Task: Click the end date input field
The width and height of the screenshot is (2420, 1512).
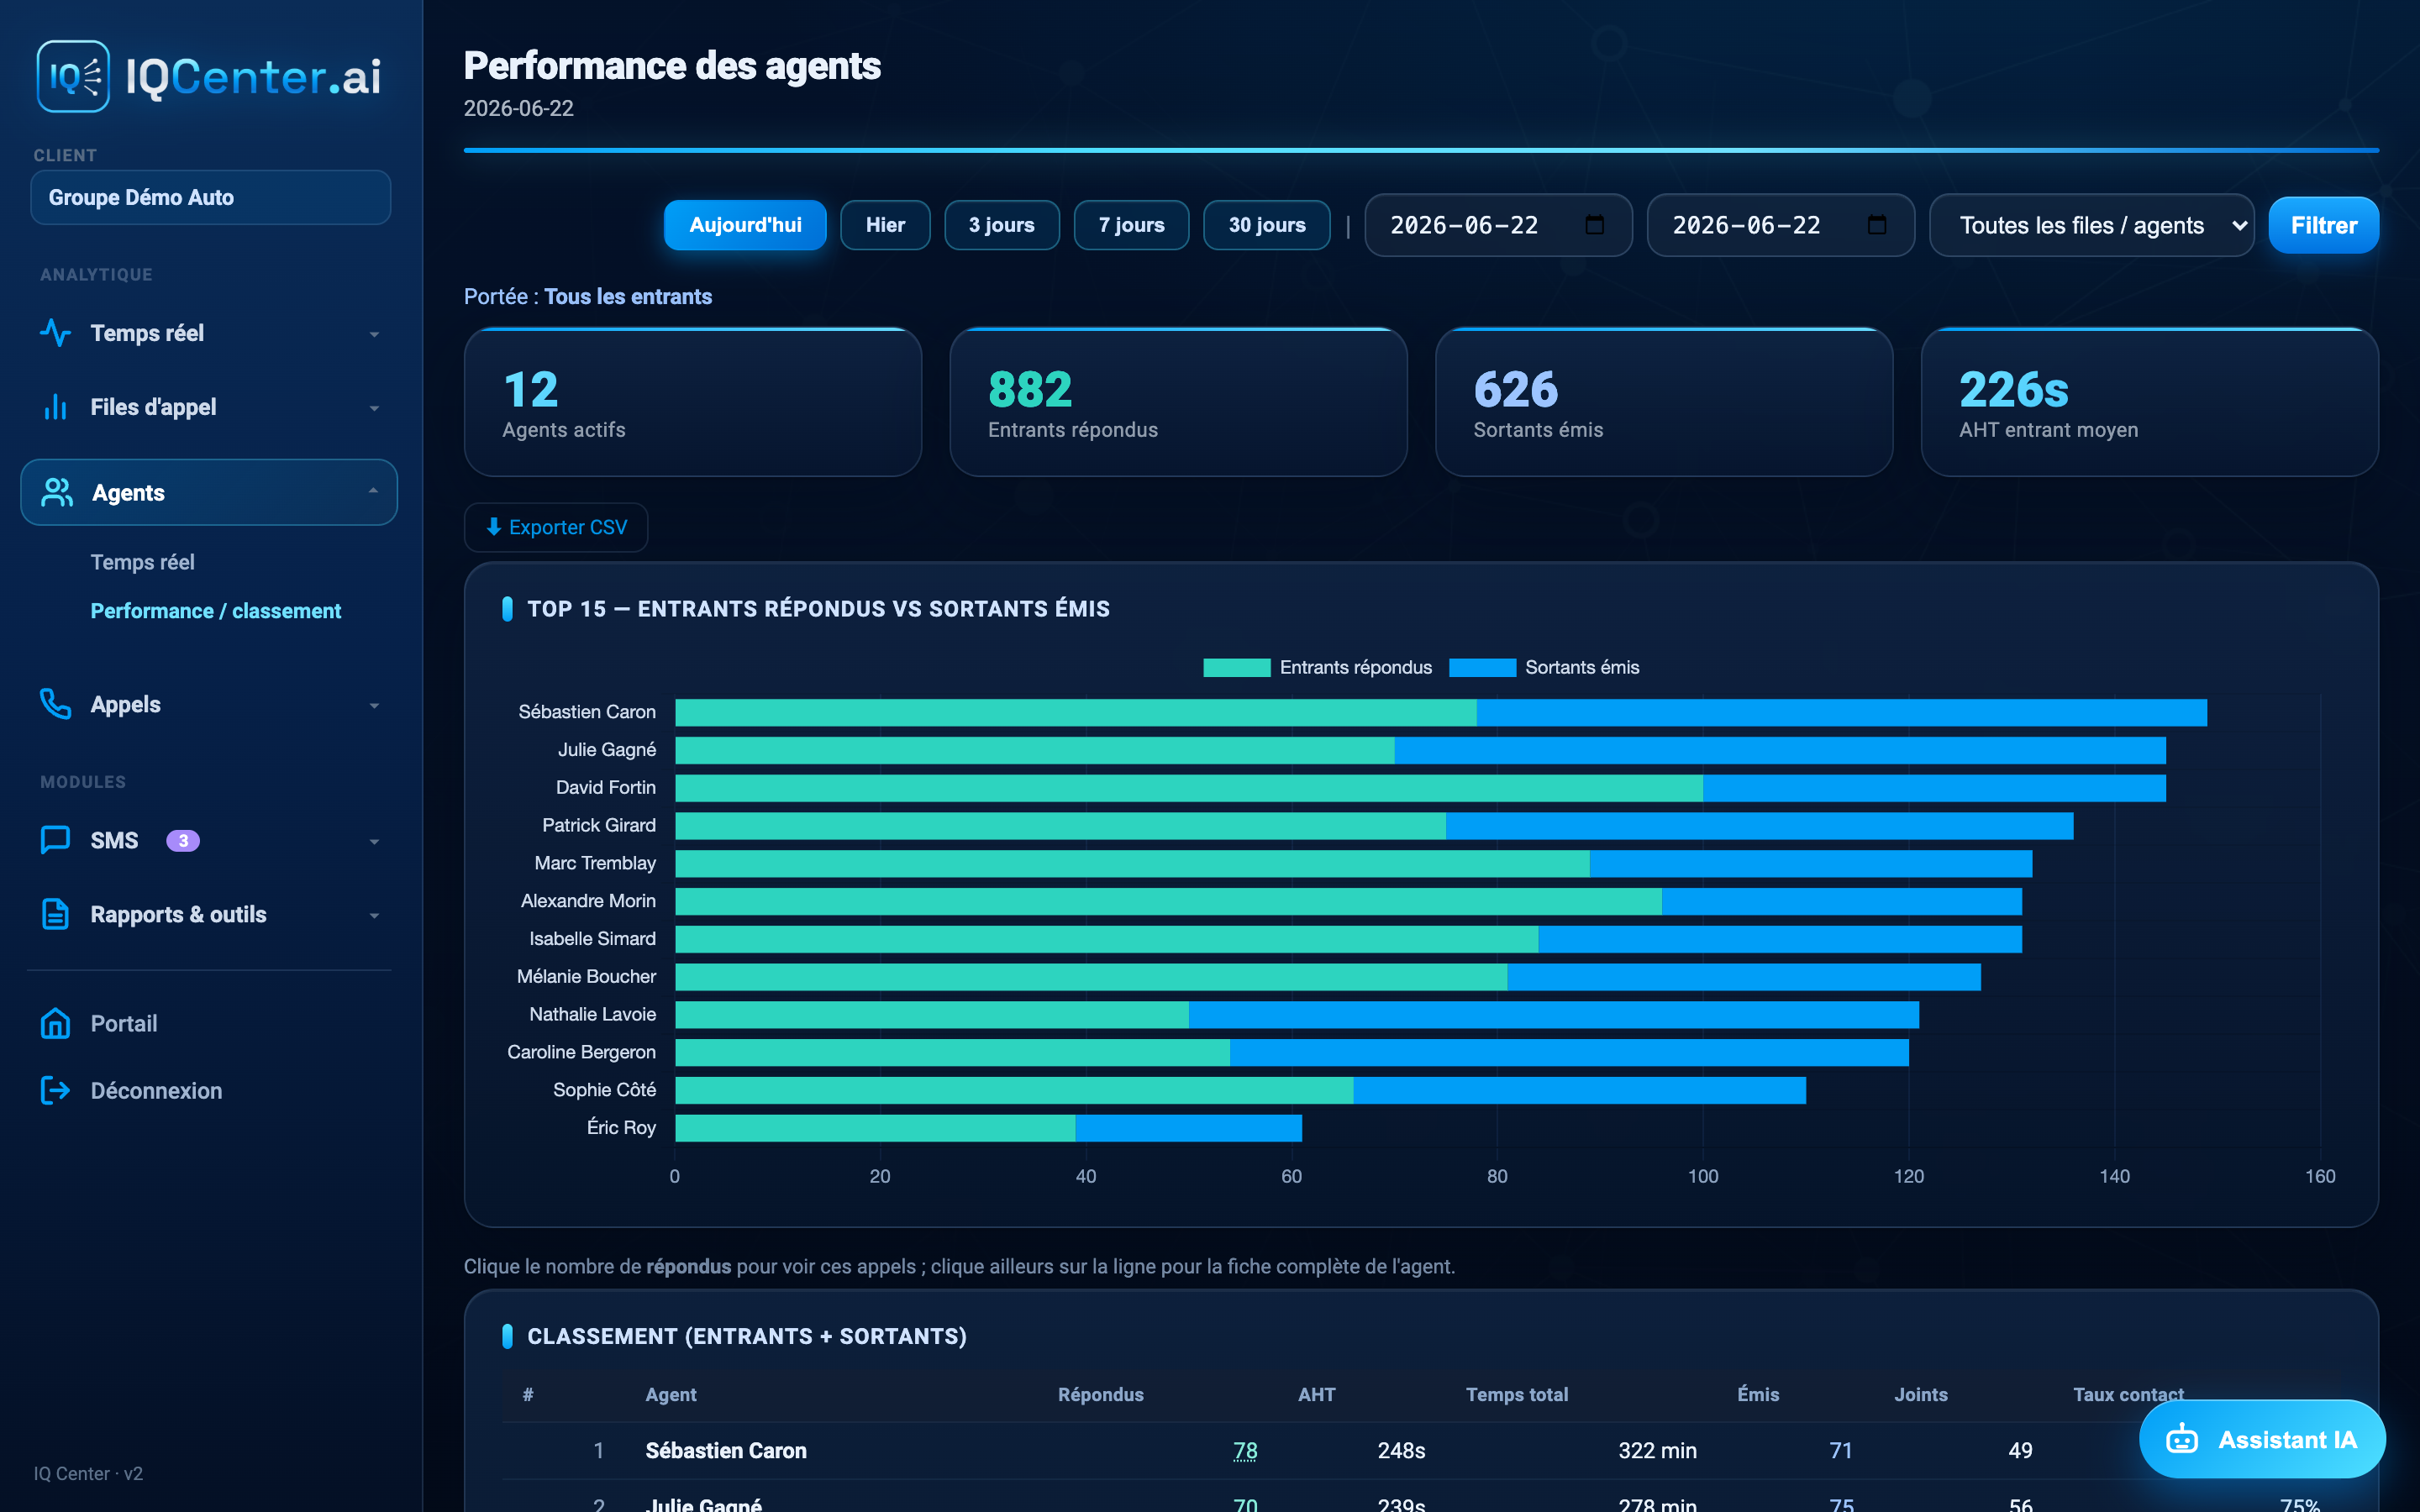Action: (x=1781, y=225)
